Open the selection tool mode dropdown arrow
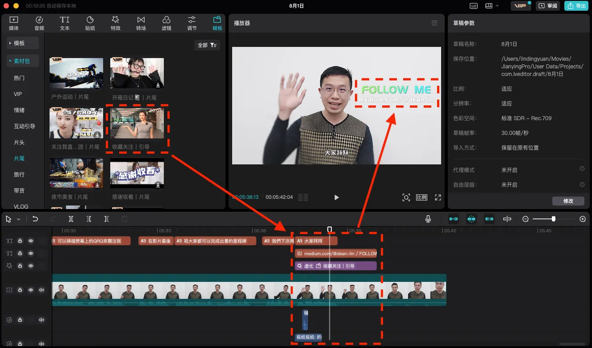This screenshot has height=348, width=592. [19, 219]
